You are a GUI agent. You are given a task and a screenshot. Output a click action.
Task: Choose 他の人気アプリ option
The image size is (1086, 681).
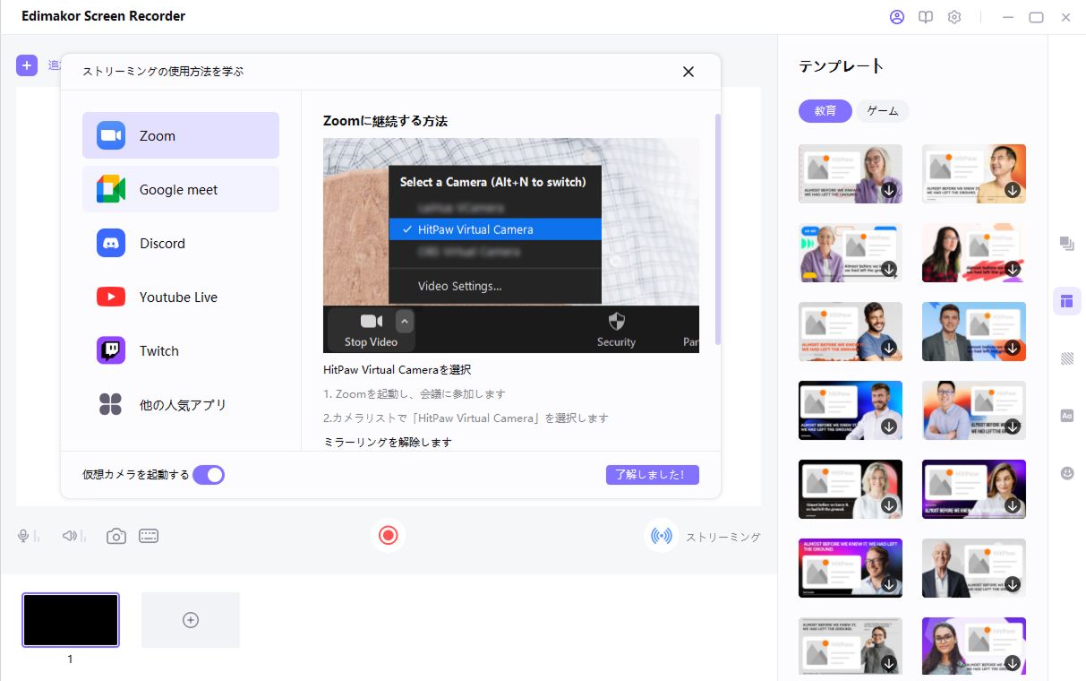coord(180,404)
